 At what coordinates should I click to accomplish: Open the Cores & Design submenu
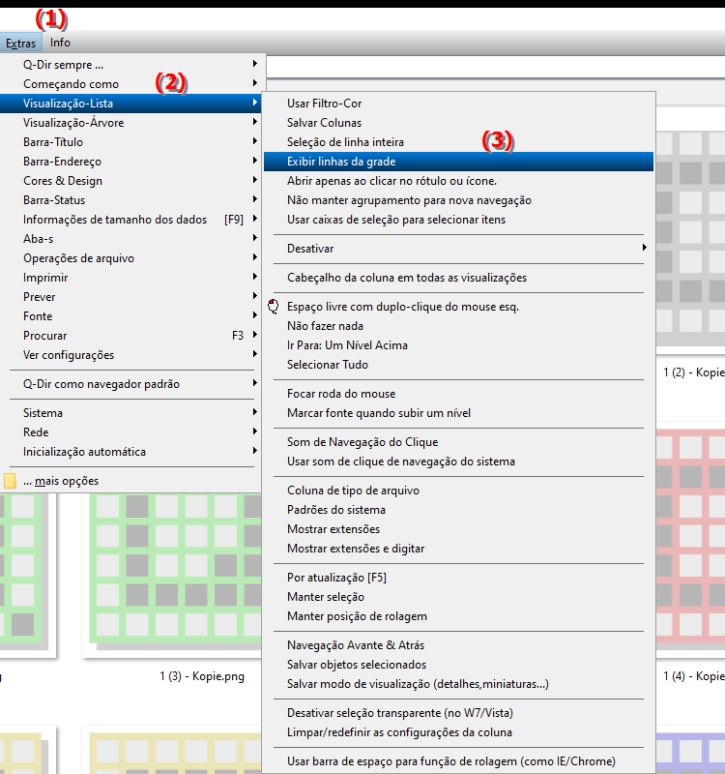point(131,181)
